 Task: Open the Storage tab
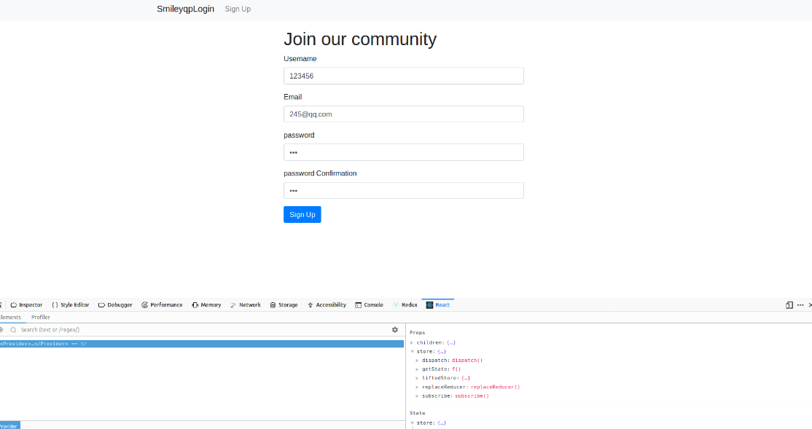[x=284, y=304]
